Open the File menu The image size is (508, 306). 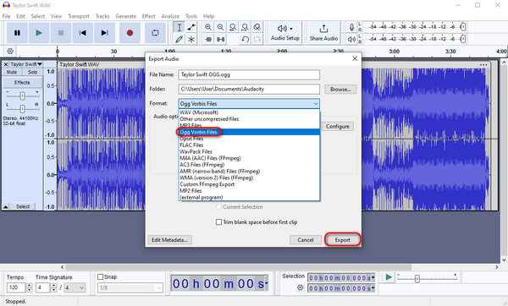[6, 16]
